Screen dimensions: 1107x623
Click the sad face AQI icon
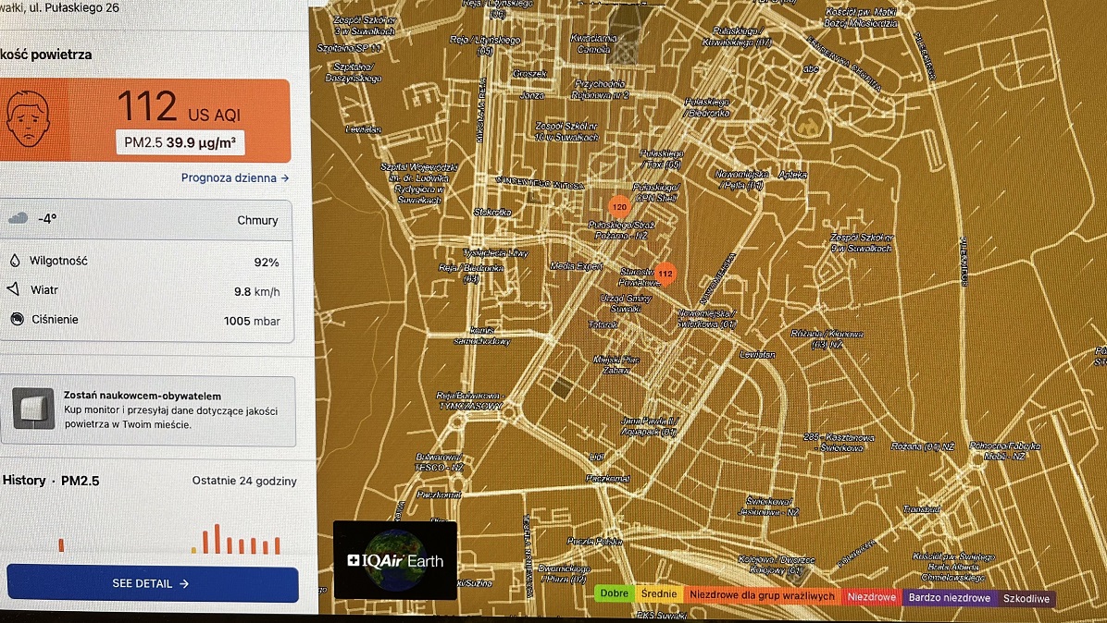[28, 120]
